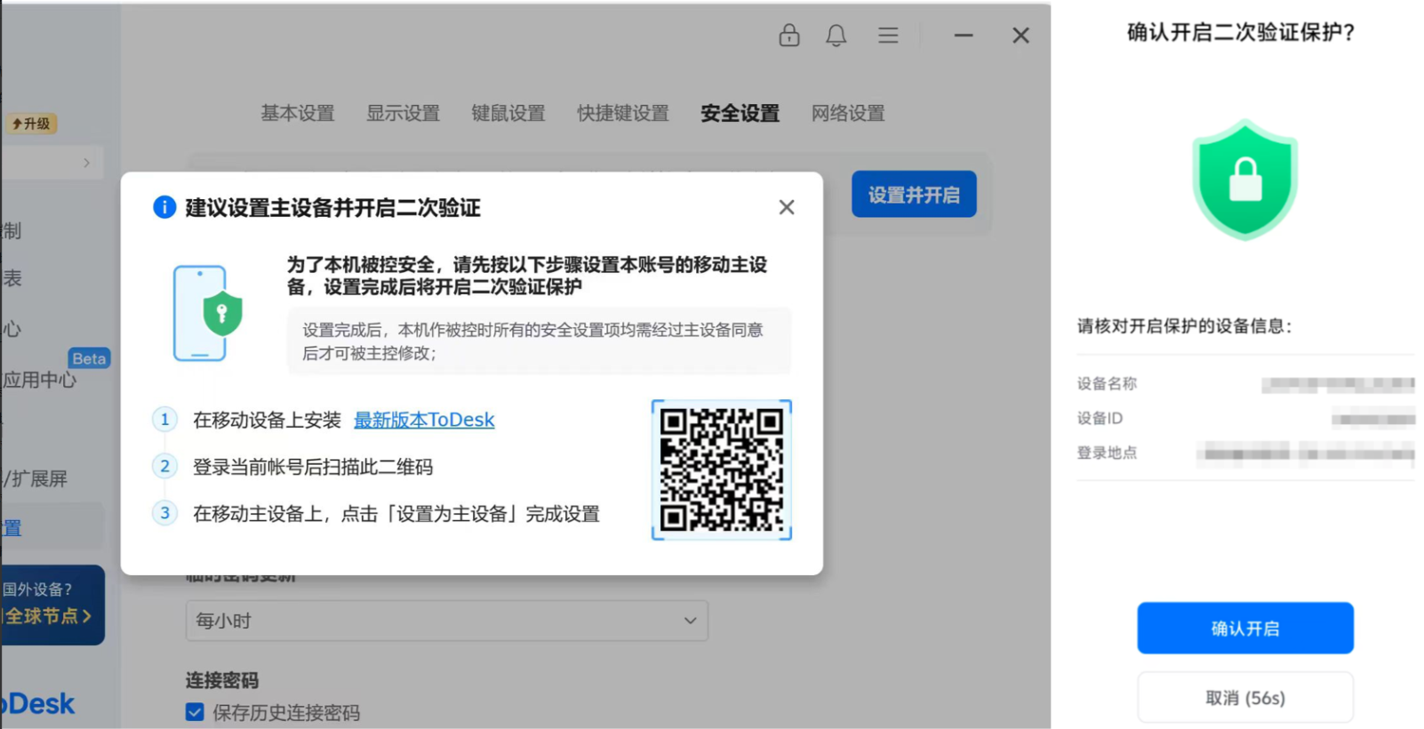Close the two-factor verification dialog
The image size is (1424, 729).
[786, 207]
